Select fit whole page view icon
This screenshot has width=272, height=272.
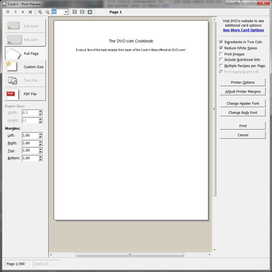click(x=90, y=12)
